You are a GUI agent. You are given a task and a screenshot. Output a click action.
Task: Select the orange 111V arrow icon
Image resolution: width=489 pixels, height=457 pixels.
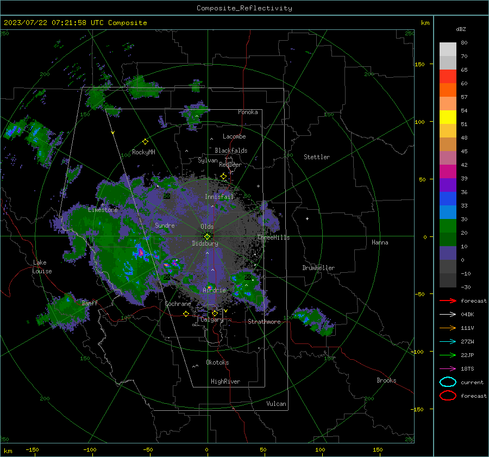(x=448, y=328)
